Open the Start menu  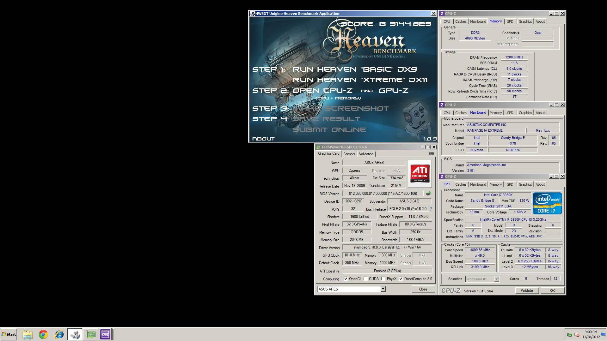tap(9, 334)
